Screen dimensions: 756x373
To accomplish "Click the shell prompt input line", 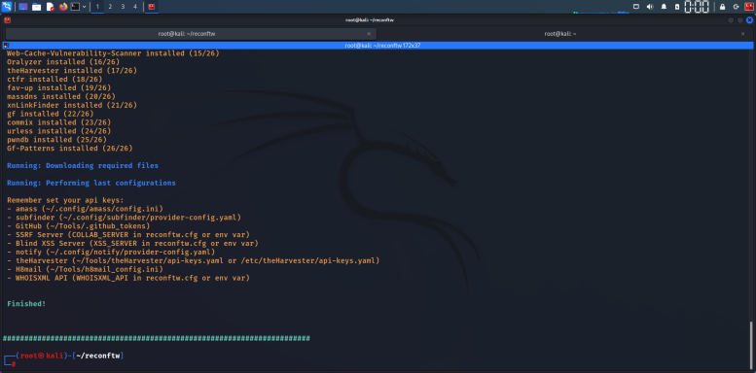I will 377,364.
